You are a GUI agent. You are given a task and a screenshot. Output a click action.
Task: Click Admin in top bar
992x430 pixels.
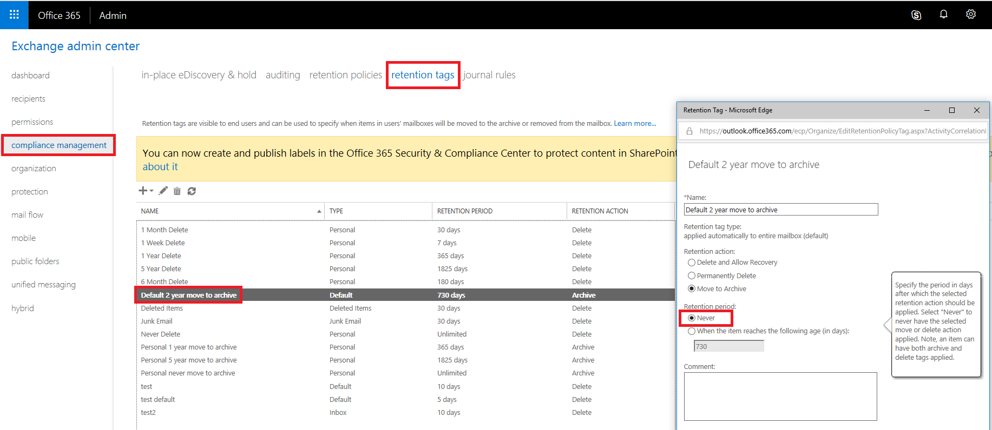(113, 16)
